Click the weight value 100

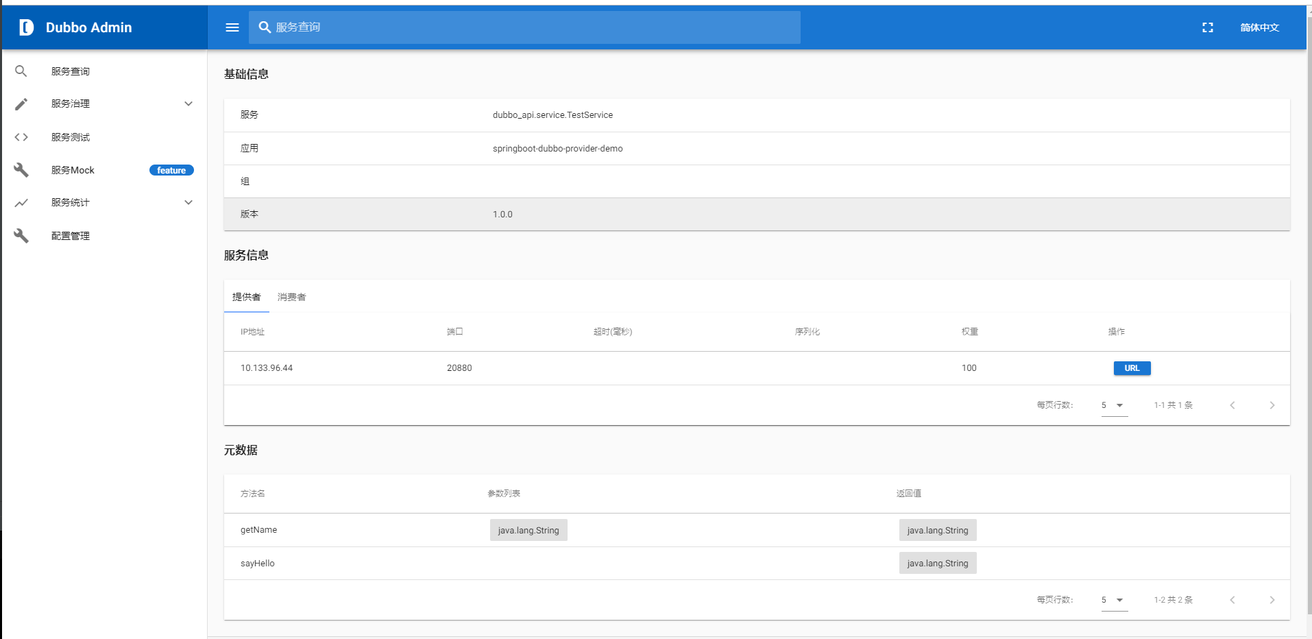click(x=969, y=368)
